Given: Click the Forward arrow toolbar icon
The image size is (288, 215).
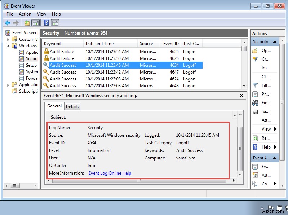Looking at the screenshot, I should click(16, 23).
